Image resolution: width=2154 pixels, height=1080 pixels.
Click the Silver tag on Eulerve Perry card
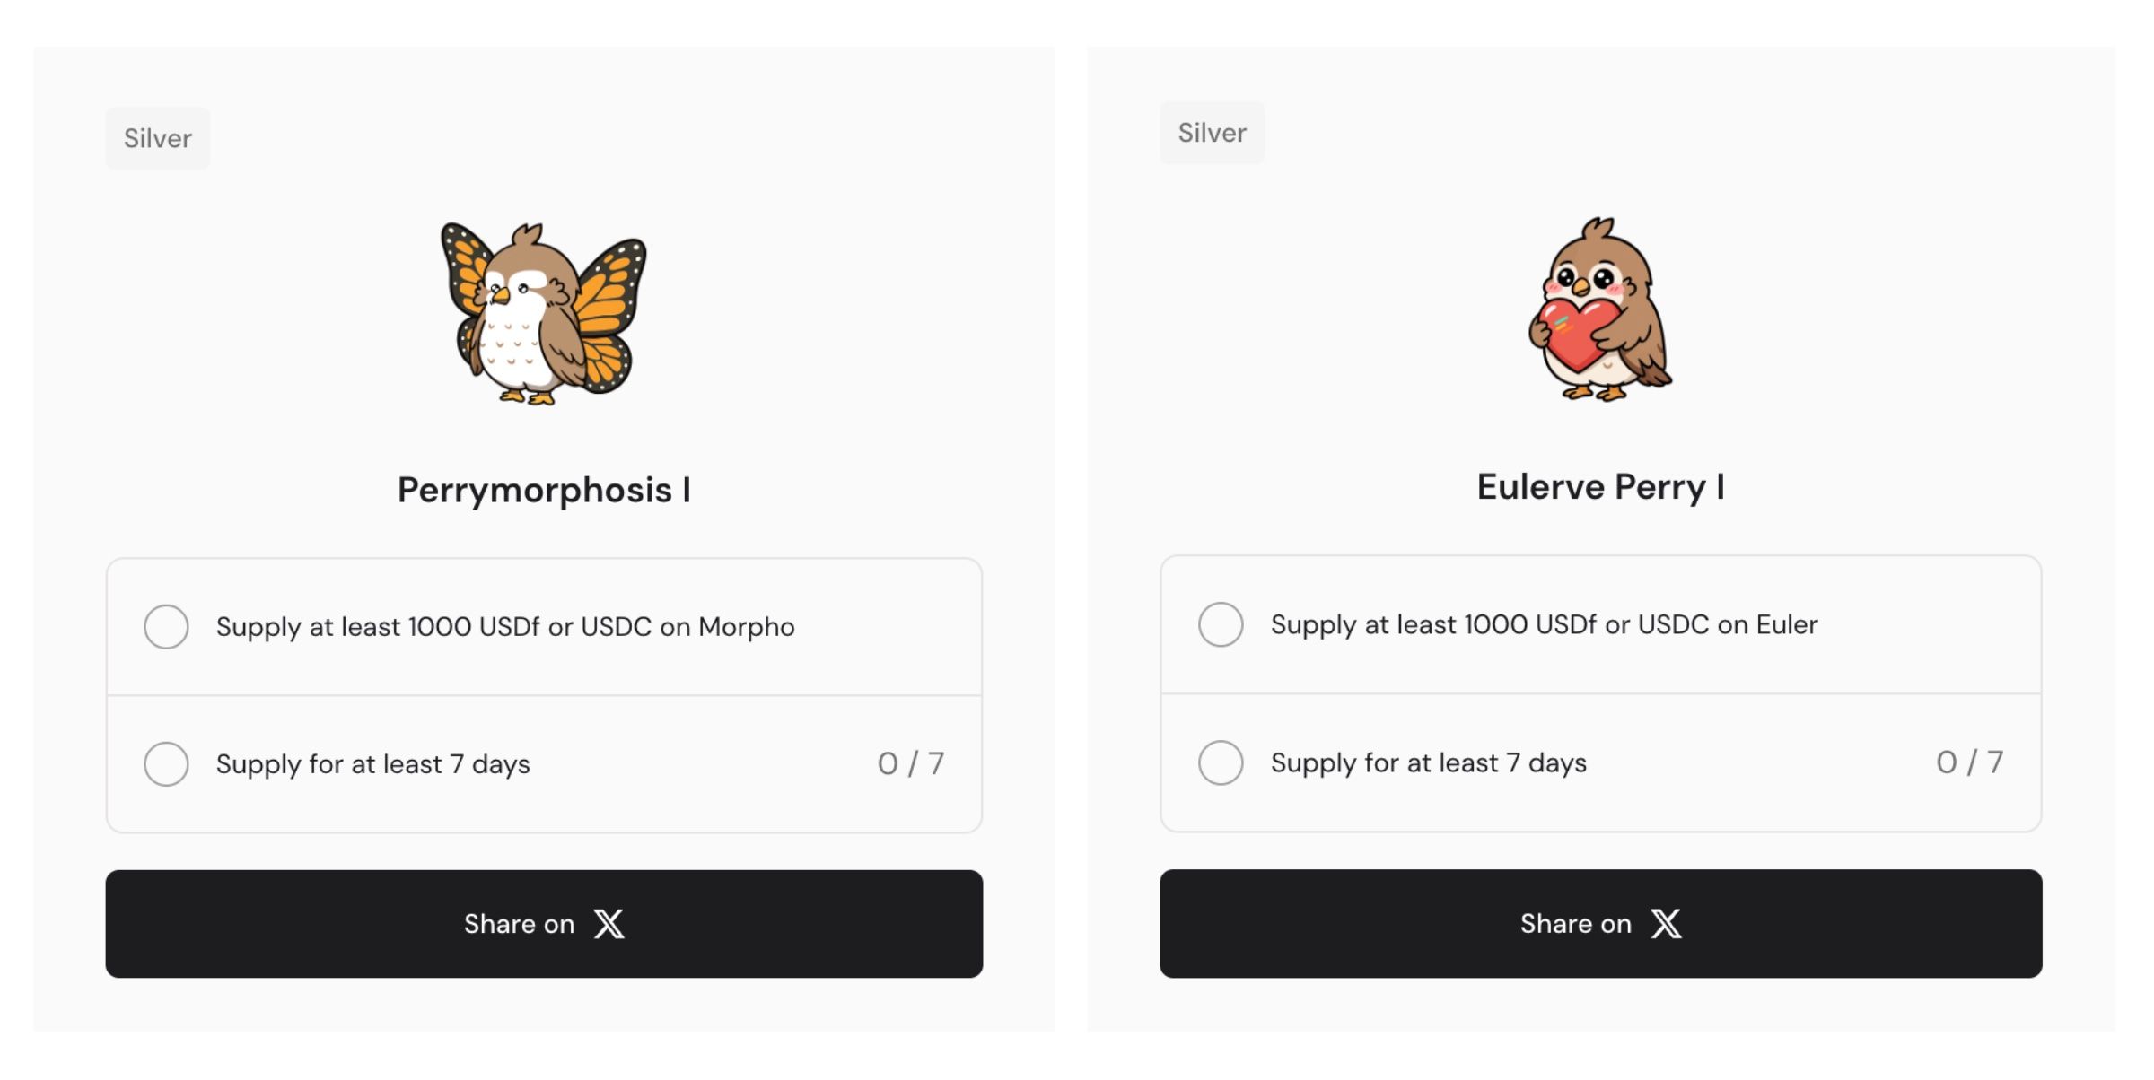[x=1212, y=133]
